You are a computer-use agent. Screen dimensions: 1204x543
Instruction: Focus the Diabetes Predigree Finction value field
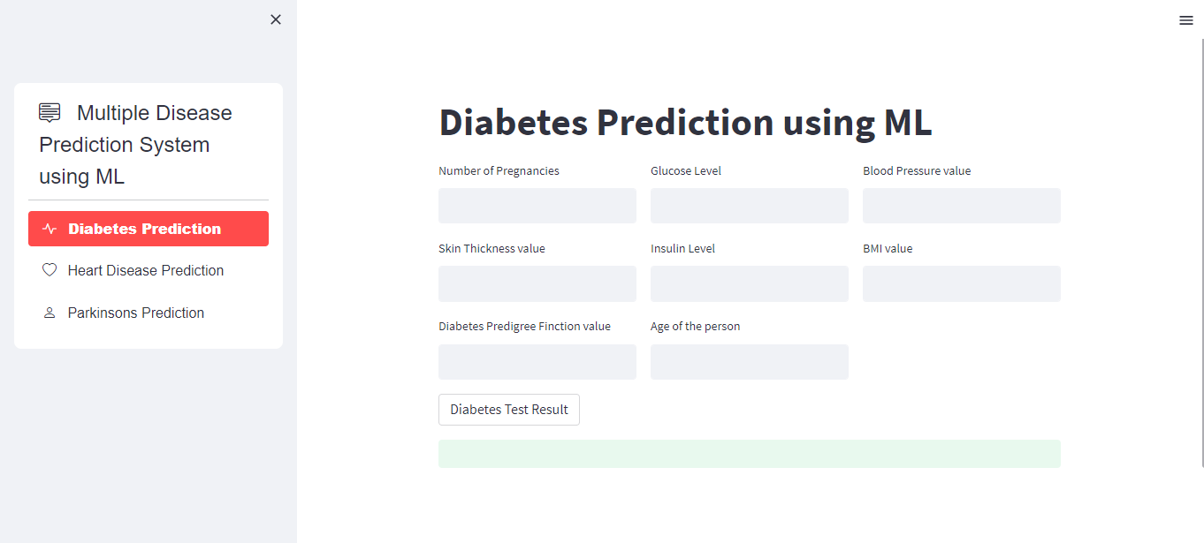537,361
